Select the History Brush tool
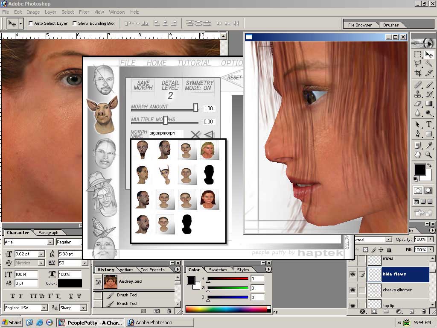 [x=429, y=94]
